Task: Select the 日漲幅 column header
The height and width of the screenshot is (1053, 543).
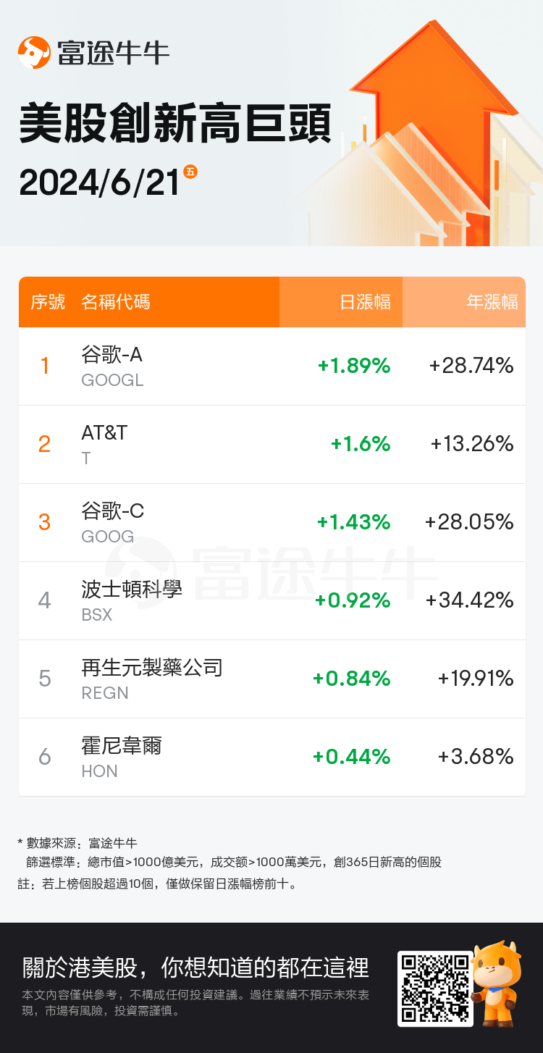Action: pos(366,302)
